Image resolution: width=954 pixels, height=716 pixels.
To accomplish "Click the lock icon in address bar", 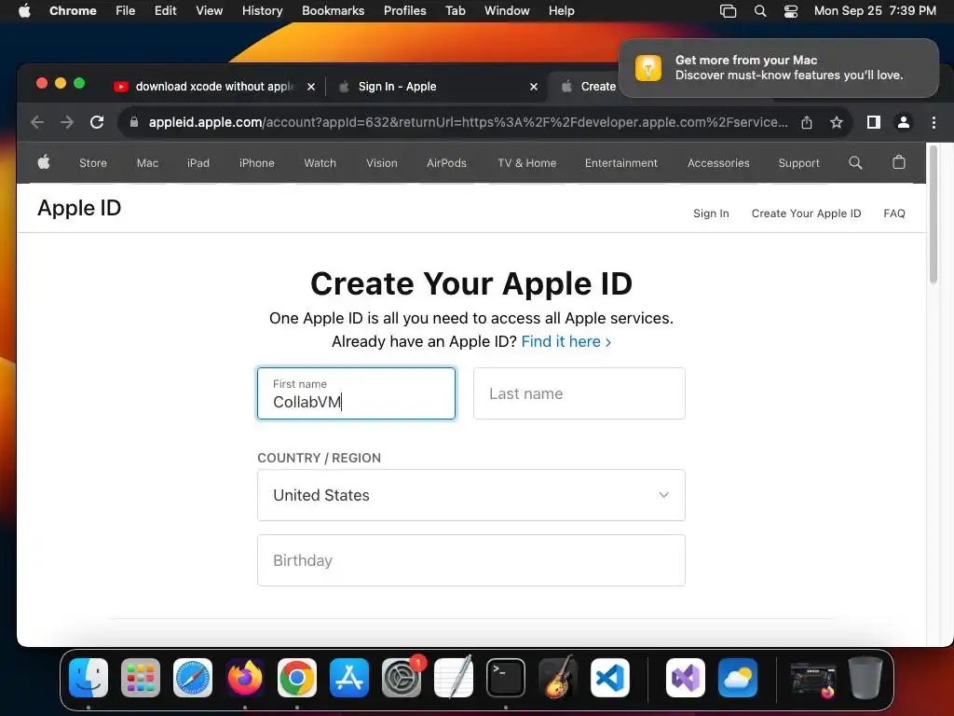I will [134, 122].
